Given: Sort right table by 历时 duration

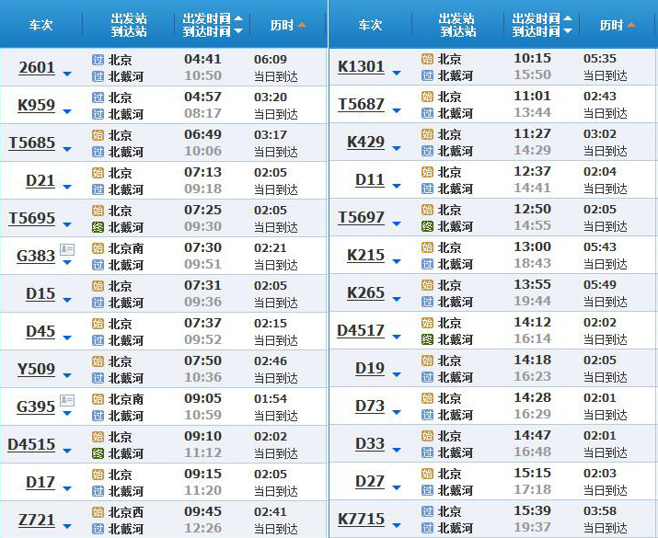Looking at the screenshot, I should point(618,25).
